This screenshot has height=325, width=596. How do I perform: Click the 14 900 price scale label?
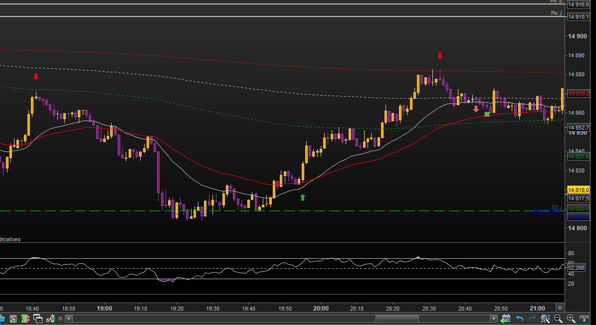[577, 36]
